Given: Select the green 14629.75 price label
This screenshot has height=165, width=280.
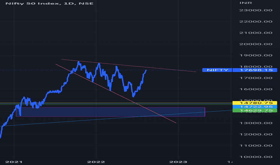Looking at the screenshot, I should click(x=255, y=110).
